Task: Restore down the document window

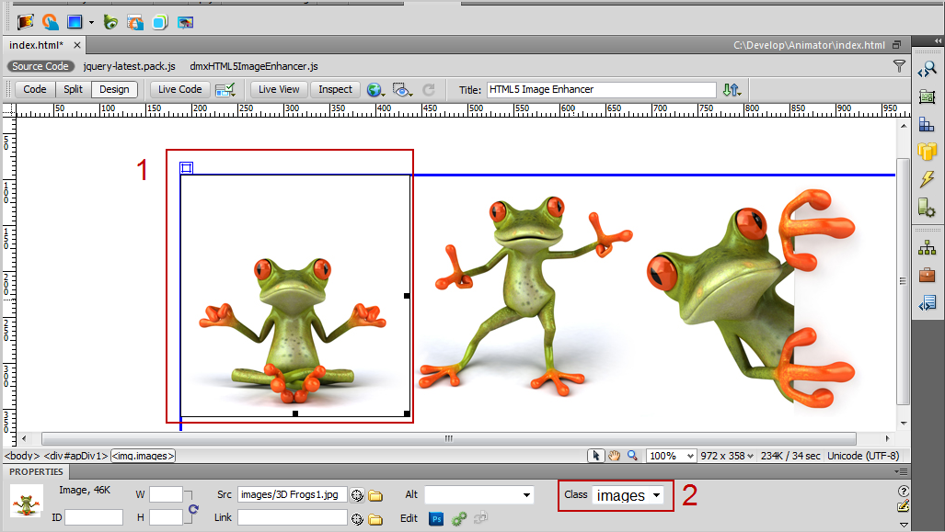Action: tap(897, 45)
